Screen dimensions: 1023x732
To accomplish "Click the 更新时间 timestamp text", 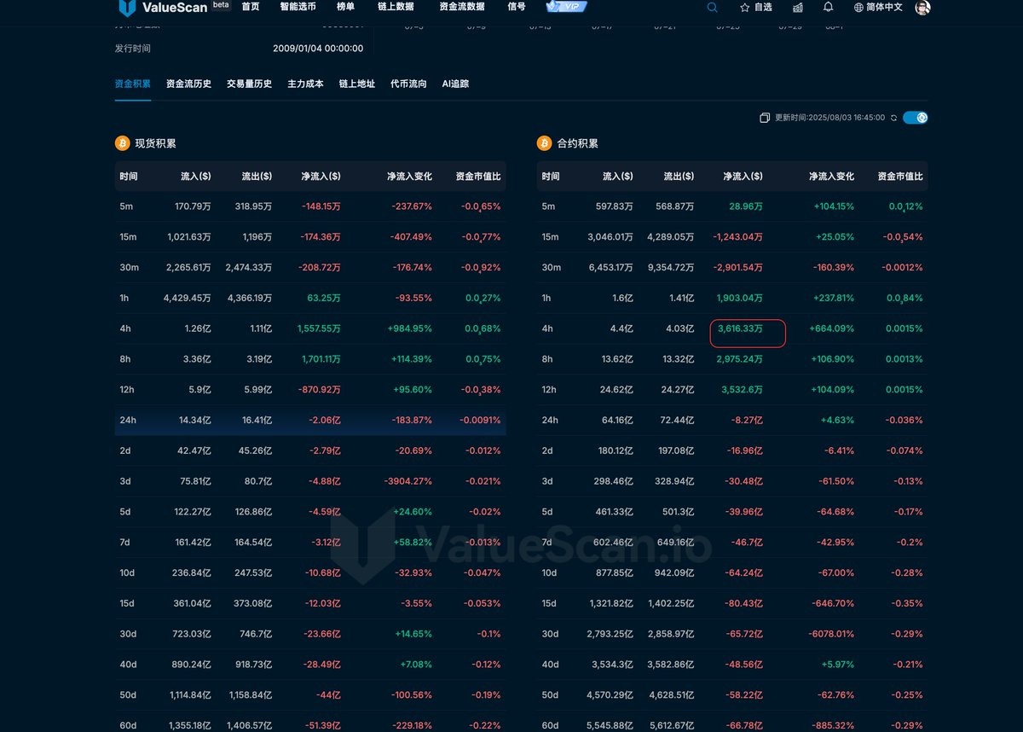I will tap(829, 118).
